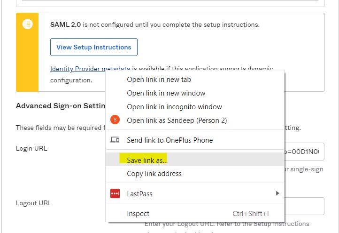
Task: Focus the Login URL input field
Action: pos(304,152)
